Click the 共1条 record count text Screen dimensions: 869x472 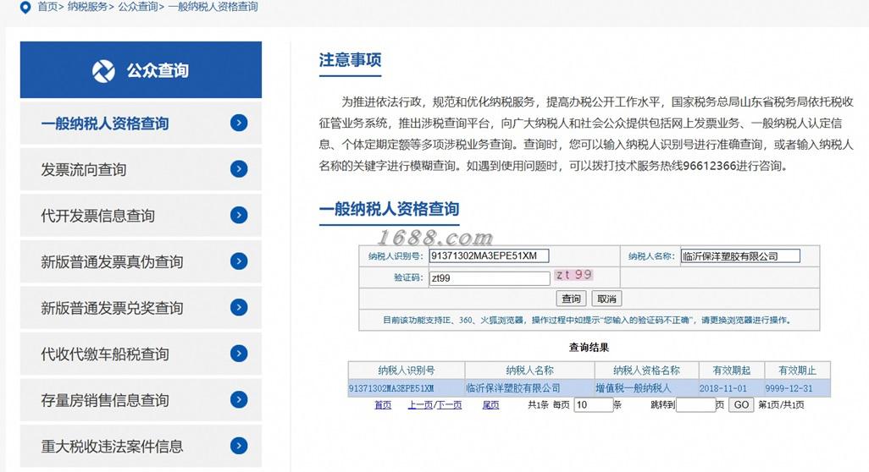[x=538, y=405]
